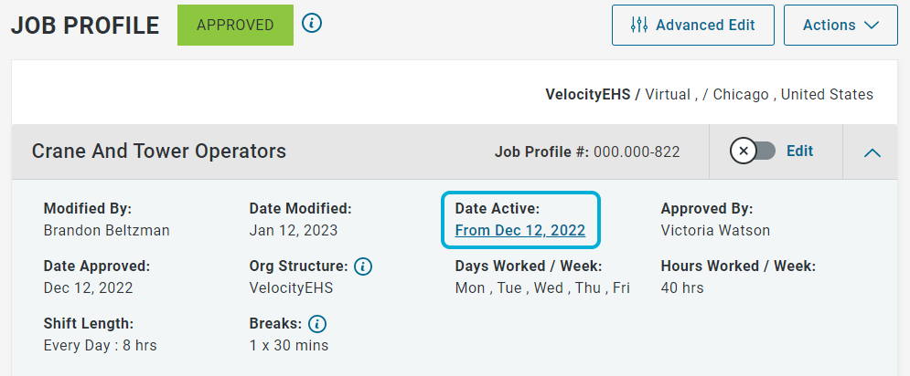The width and height of the screenshot is (910, 376).
Task: Select the VelocityEHS breadcrumb at top right
Action: [x=587, y=94]
